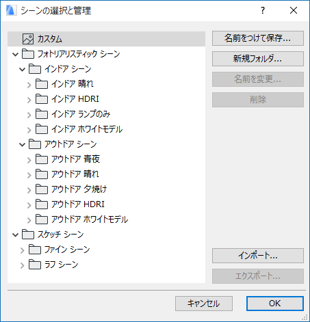The height and width of the screenshot is (322, 310).
Task: Click the インドア シーン folder icon
Action: pyautogui.click(x=35, y=69)
